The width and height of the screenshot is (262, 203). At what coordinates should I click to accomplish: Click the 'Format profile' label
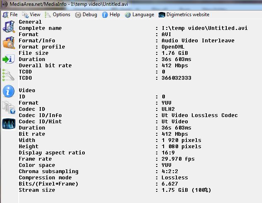click(42, 47)
